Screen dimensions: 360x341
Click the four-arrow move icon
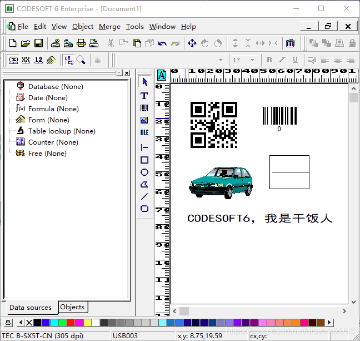192,43
